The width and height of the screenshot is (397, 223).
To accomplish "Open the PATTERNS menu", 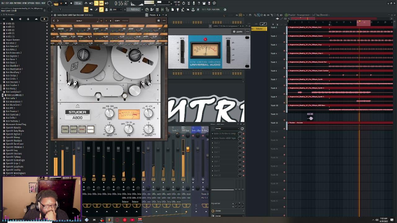I will pos(18,3).
